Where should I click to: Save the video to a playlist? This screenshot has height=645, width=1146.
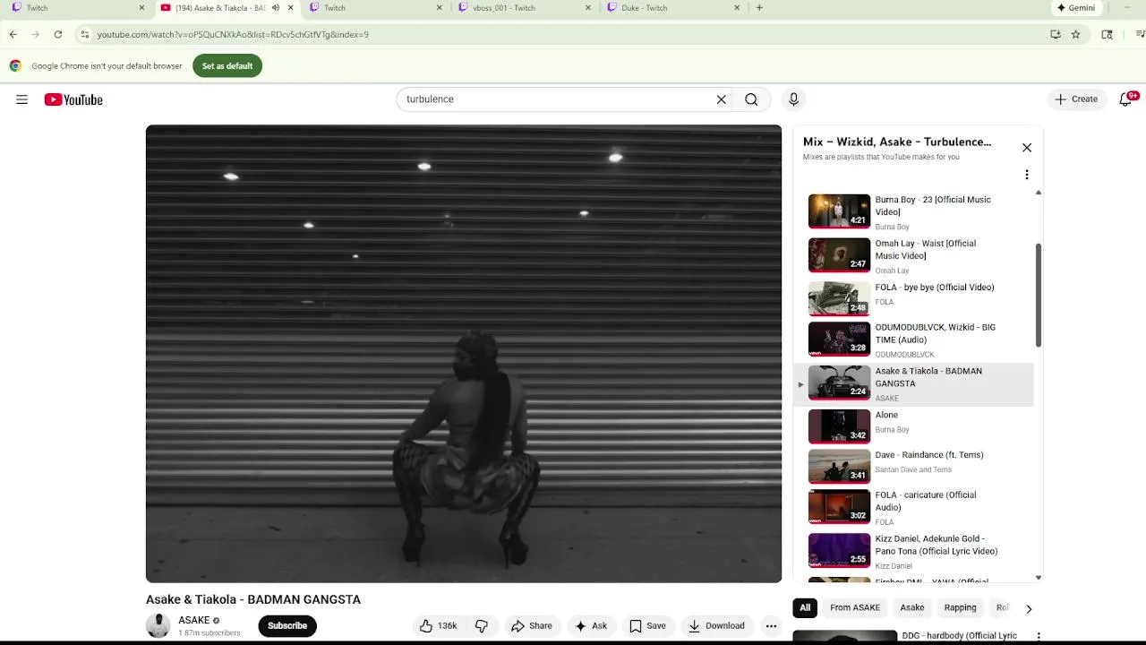pos(647,625)
